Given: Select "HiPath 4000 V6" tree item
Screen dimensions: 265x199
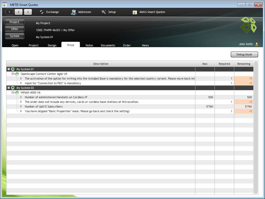Looking at the screenshot, I should pyautogui.click(x=31, y=93).
